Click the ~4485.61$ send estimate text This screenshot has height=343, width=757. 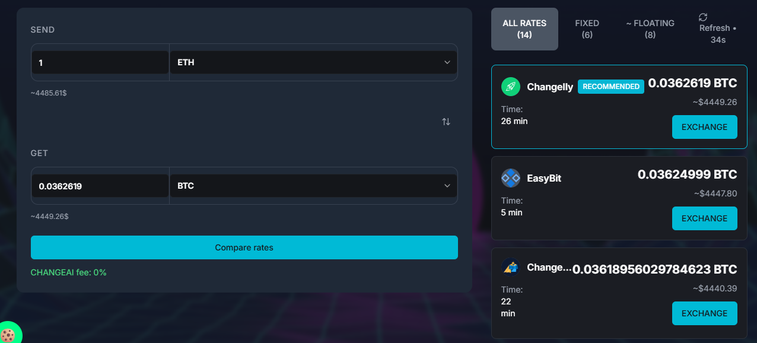[x=49, y=93]
